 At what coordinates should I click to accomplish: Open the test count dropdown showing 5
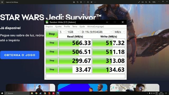click(x=62, y=32)
